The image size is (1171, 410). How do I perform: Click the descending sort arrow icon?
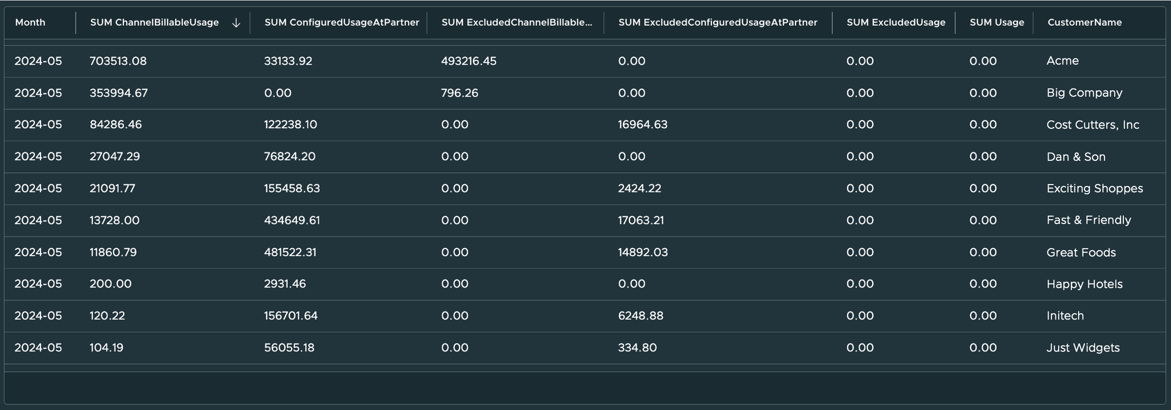pos(236,23)
